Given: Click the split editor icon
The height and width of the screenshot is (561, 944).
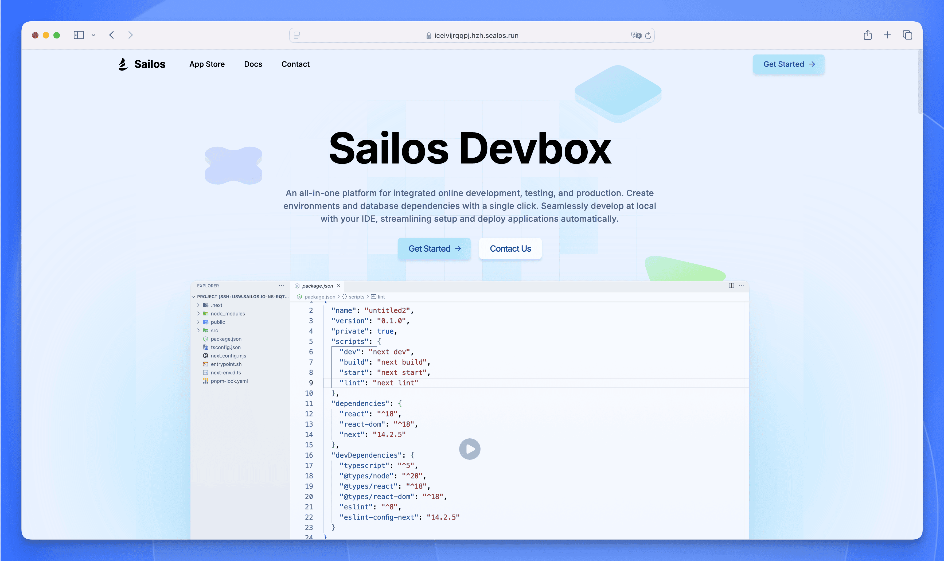Looking at the screenshot, I should coord(731,286).
